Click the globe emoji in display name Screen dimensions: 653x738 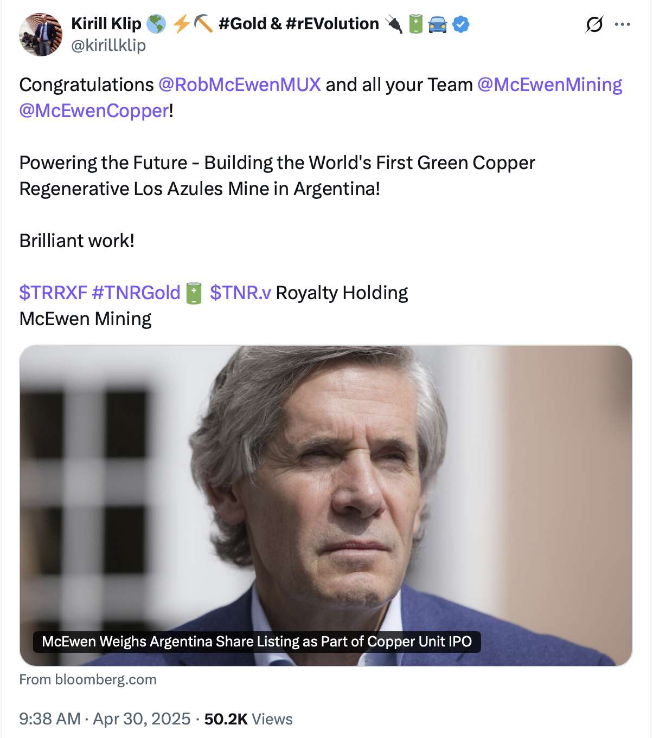pyautogui.click(x=157, y=24)
